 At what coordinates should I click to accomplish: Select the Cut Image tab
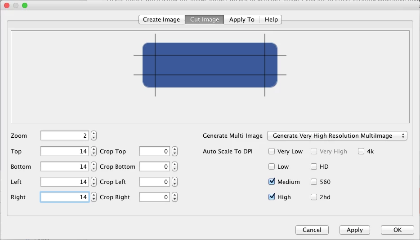pos(204,19)
